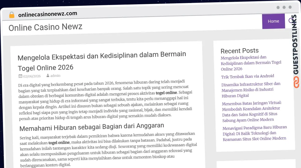Follow togel online link in second section
Image resolution: width=301 pixels, height=168 pixels.
(59, 143)
